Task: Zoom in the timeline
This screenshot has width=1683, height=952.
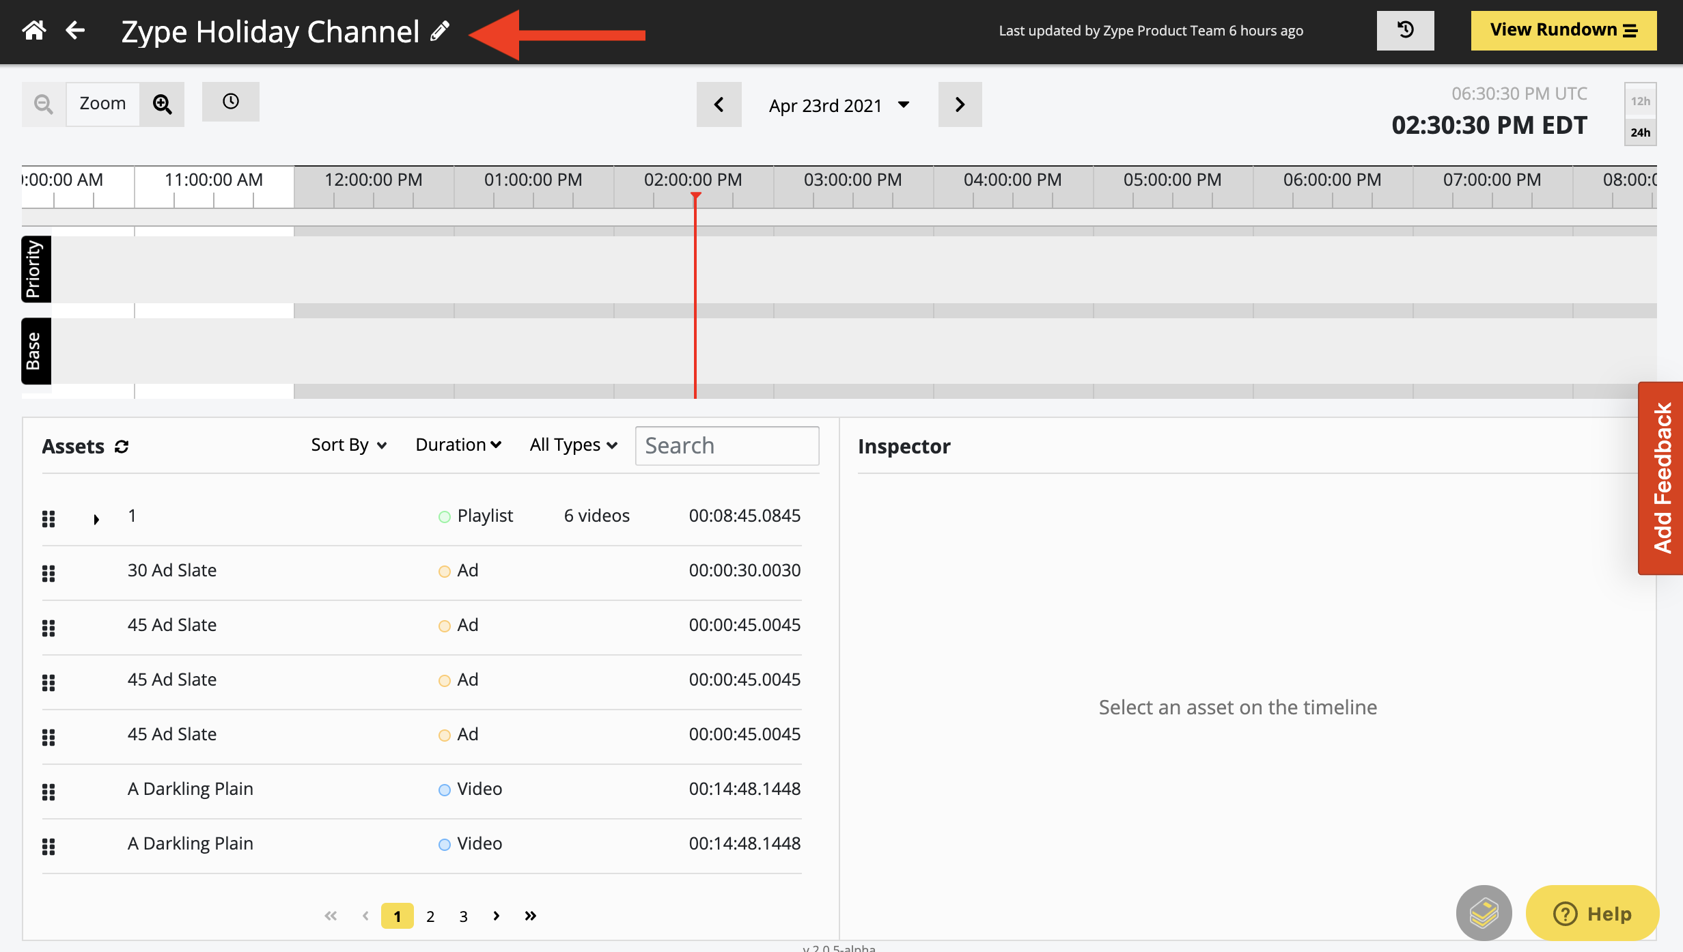Action: (162, 104)
